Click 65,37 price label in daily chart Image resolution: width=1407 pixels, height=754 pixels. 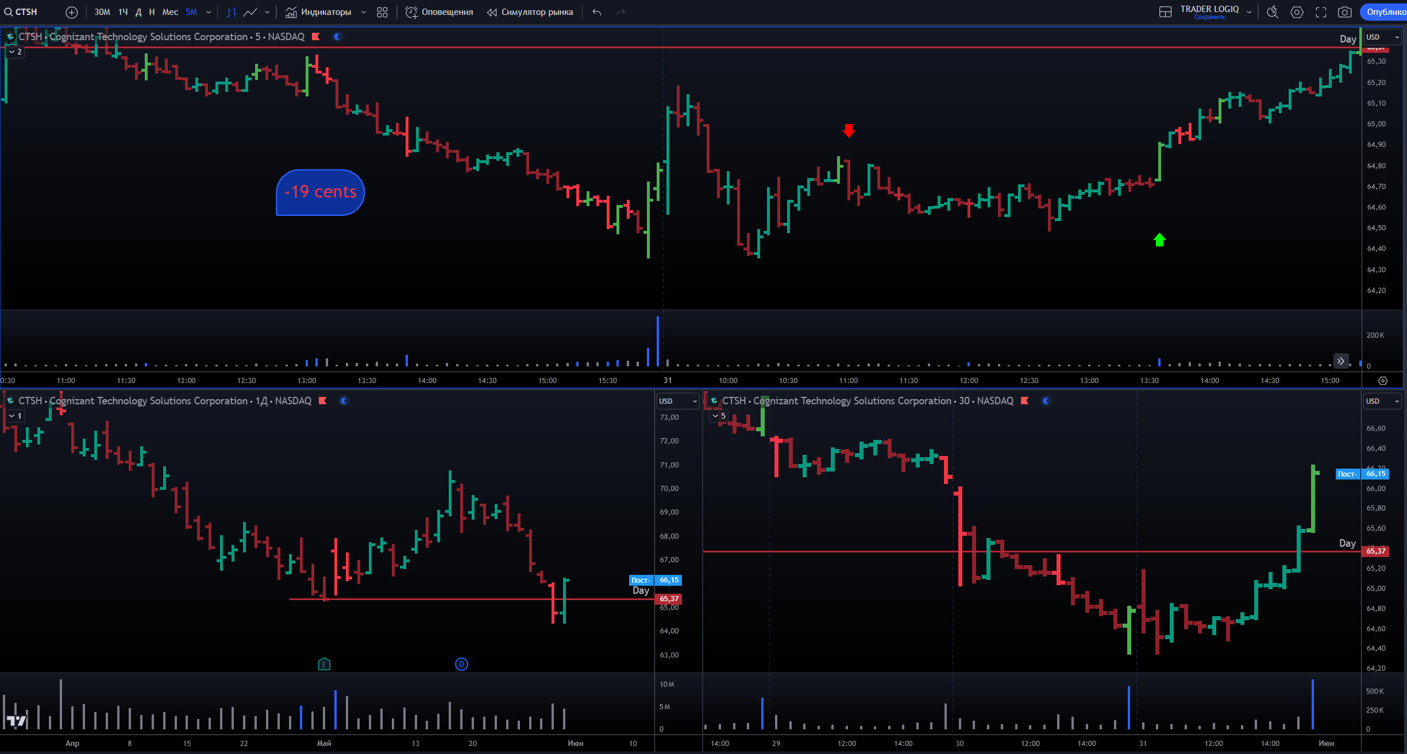tap(669, 599)
